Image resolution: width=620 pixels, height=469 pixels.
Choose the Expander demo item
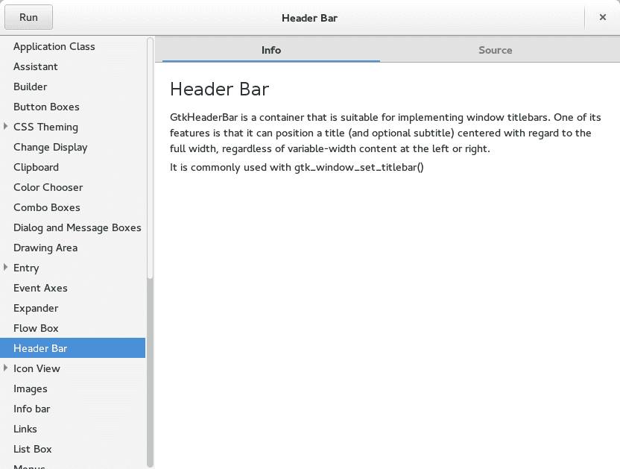tap(36, 308)
